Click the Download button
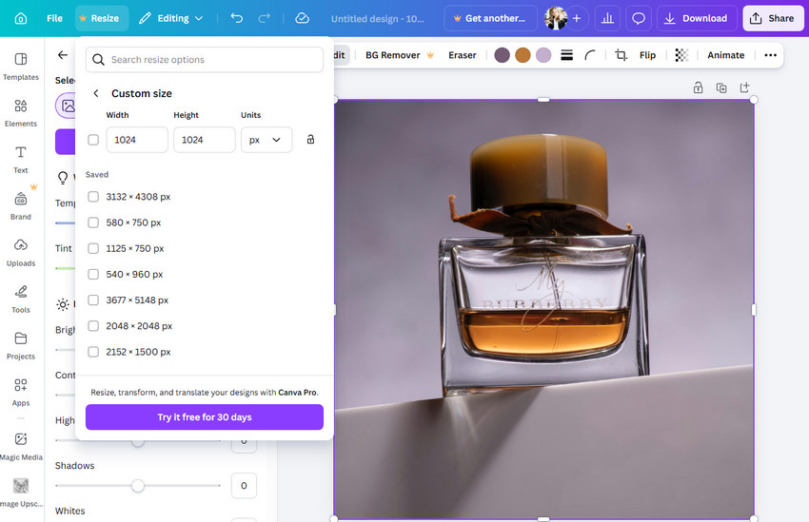The image size is (809, 522). pyautogui.click(x=697, y=19)
